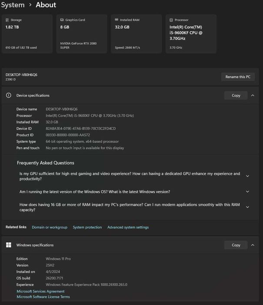Click the Device name value in specifications

coord(62,109)
